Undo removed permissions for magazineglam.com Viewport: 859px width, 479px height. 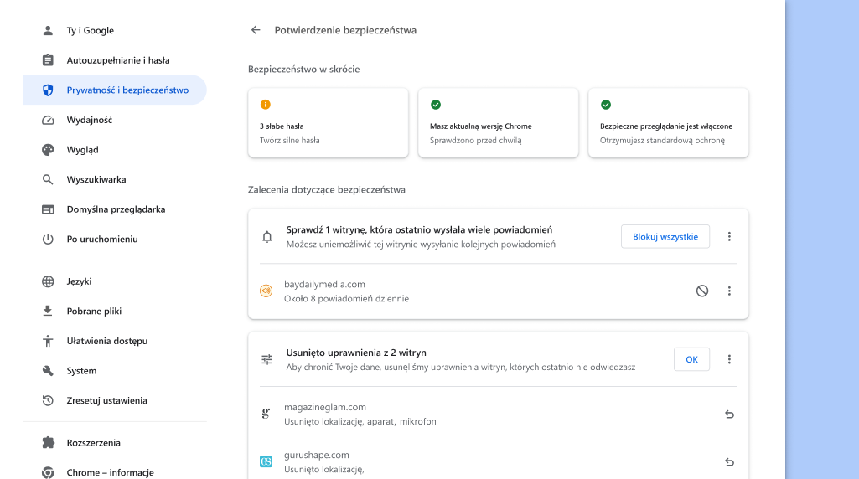(729, 415)
